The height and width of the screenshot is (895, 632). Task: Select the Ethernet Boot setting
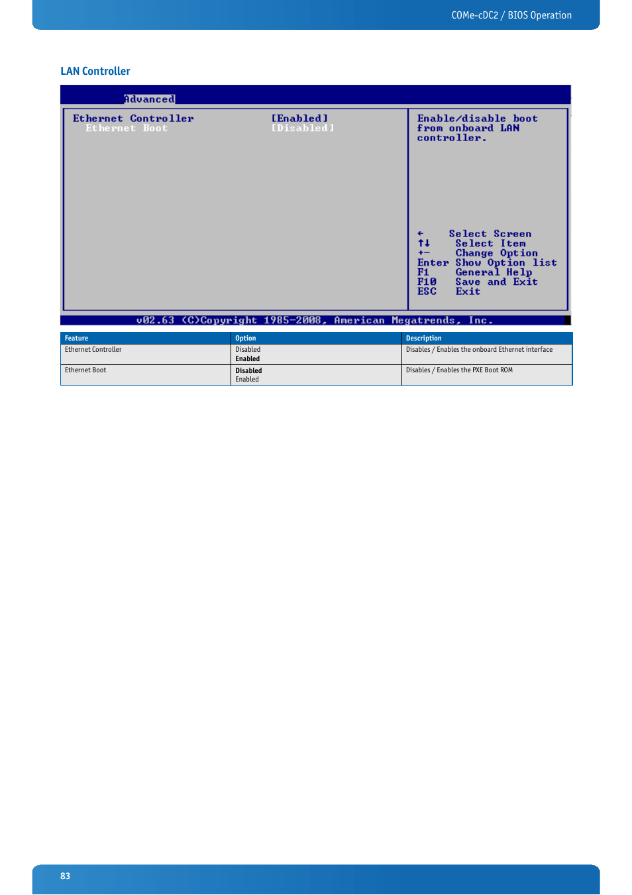click(x=127, y=129)
